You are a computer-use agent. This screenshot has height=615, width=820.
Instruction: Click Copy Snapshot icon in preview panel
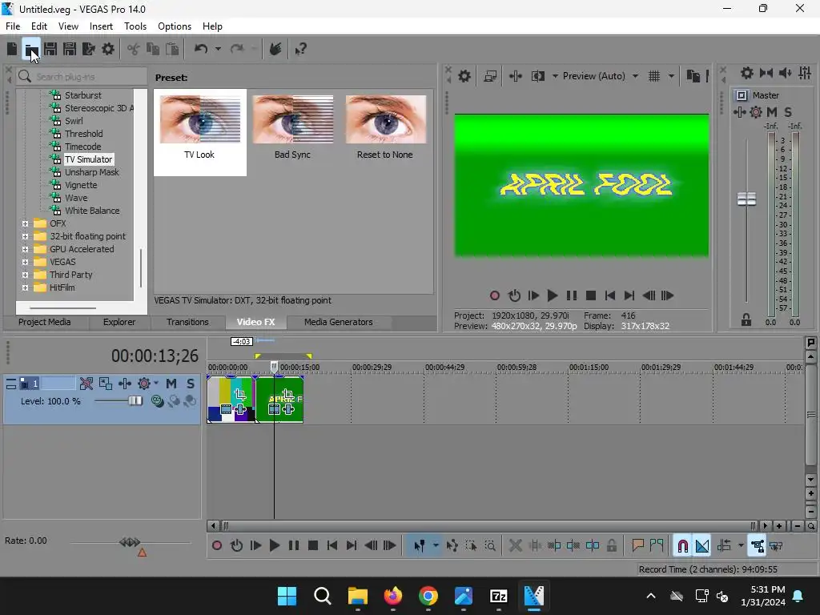pos(693,76)
